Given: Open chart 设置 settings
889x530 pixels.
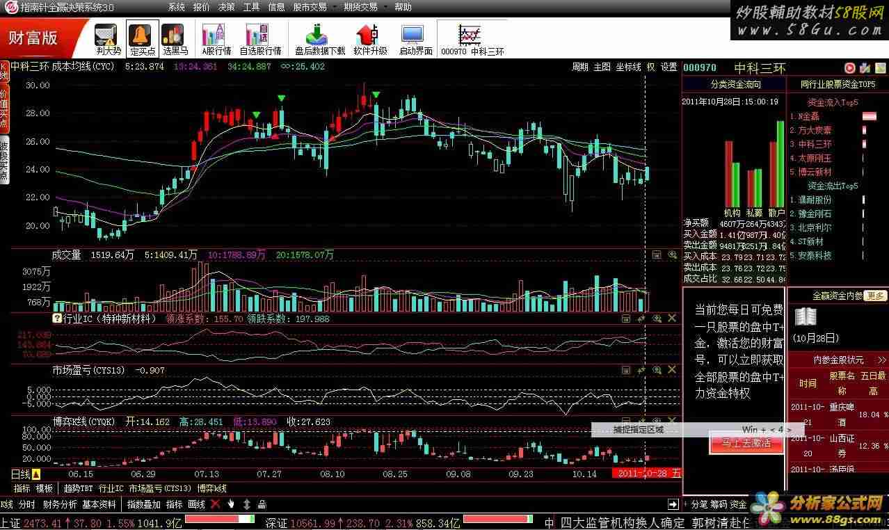Looking at the screenshot, I should click(668, 67).
